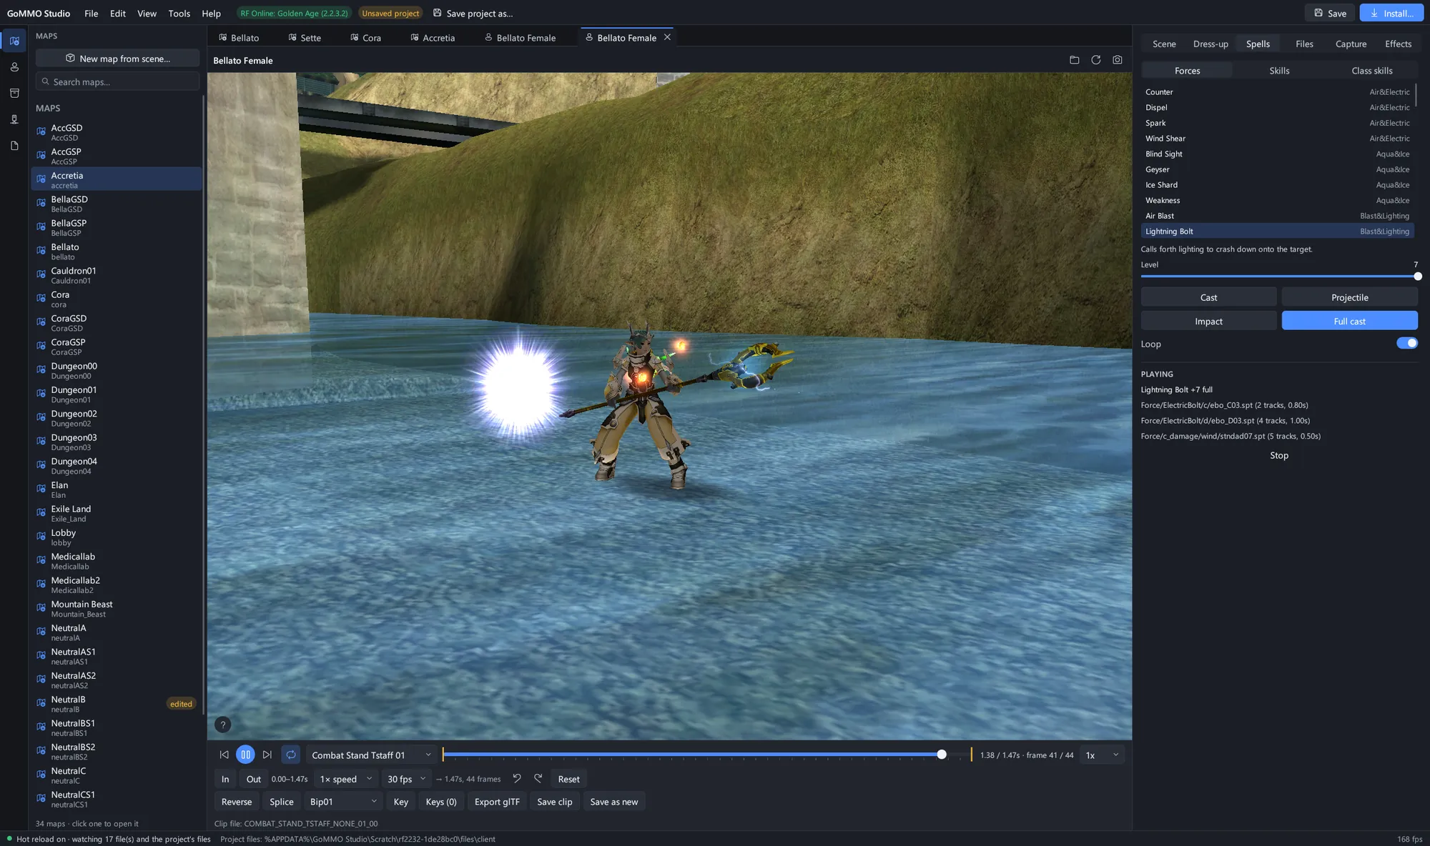Pause the animation playback
The image size is (1430, 846).
coord(245,755)
